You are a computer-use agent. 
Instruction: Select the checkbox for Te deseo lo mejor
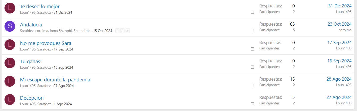[x=252, y=12]
